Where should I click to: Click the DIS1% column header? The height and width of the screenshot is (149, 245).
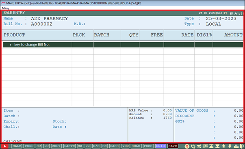[204, 35]
